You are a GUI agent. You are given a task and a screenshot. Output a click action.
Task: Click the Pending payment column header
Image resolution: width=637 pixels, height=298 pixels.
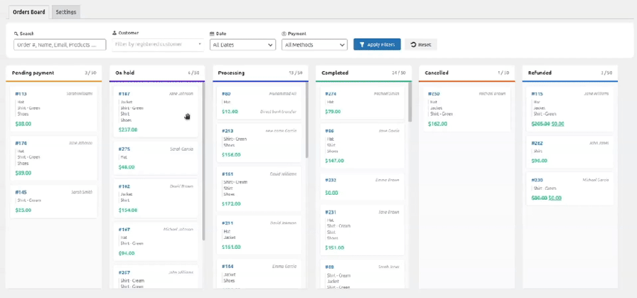pos(53,73)
